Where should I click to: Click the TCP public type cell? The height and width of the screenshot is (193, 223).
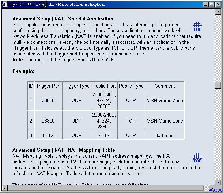(131, 121)
